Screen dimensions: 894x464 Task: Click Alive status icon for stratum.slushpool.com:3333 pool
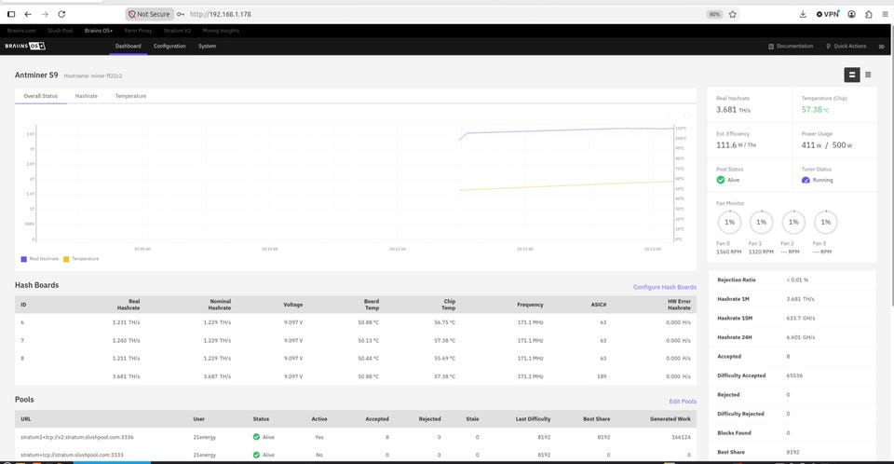click(x=256, y=455)
